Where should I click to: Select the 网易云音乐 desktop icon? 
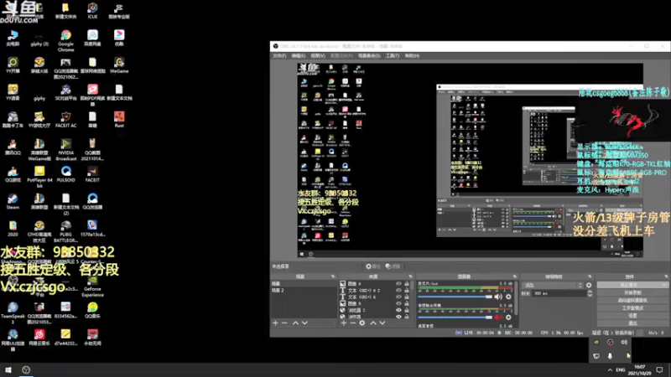39,338
